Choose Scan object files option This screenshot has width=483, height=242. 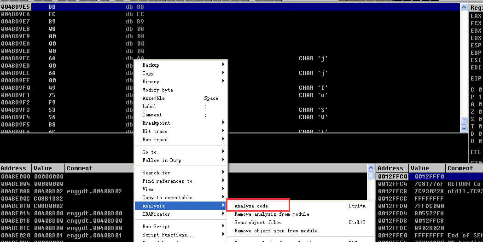(258, 222)
